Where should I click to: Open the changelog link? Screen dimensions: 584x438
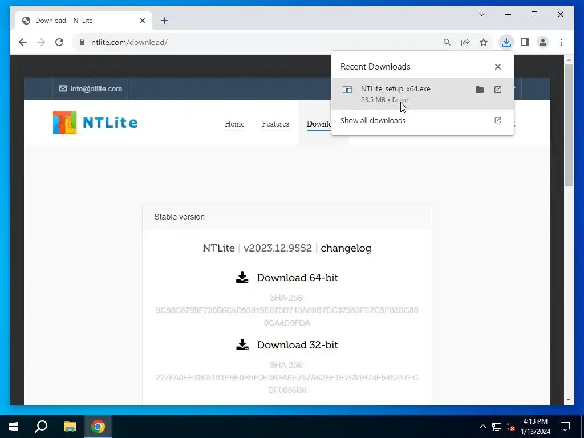(x=346, y=248)
